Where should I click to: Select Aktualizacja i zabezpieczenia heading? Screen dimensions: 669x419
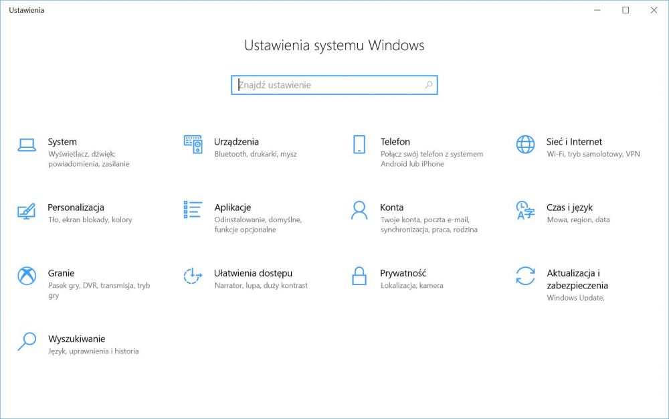(577, 279)
